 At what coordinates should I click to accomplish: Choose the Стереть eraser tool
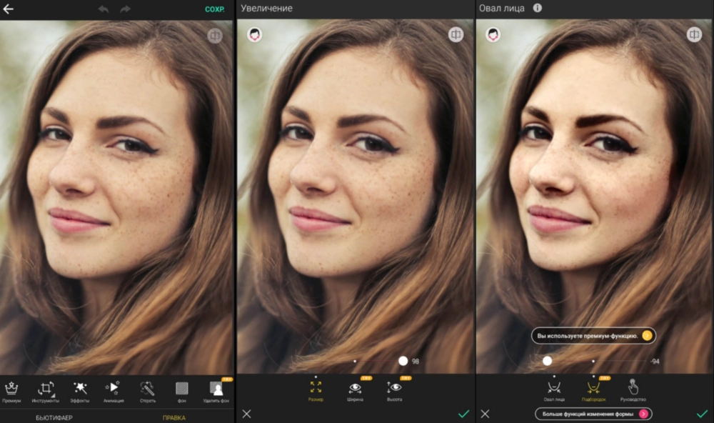point(148,392)
